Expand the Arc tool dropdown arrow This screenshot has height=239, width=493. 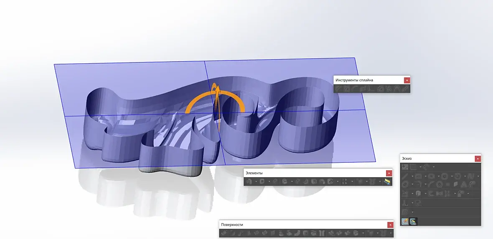465,176
